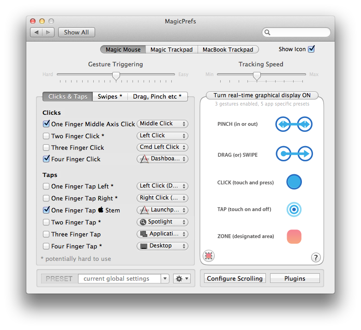
Task: Click the PINCH gesture double-arrow icon
Action: tap(294, 124)
